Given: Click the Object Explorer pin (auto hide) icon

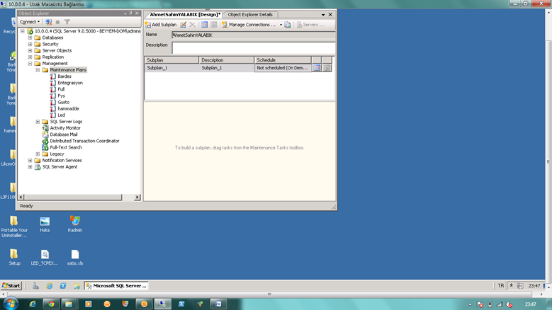Looking at the screenshot, I should (130, 13).
